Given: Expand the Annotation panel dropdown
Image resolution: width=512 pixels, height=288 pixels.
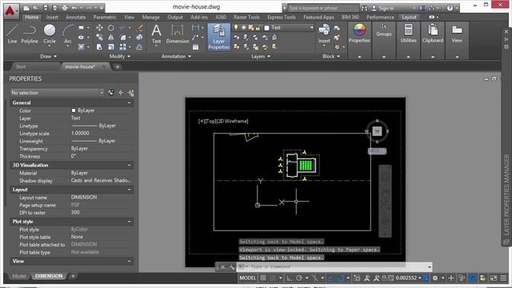Looking at the screenshot, I should (176, 56).
